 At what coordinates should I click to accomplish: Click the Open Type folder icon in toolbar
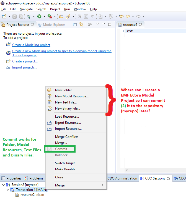coord(61,16)
